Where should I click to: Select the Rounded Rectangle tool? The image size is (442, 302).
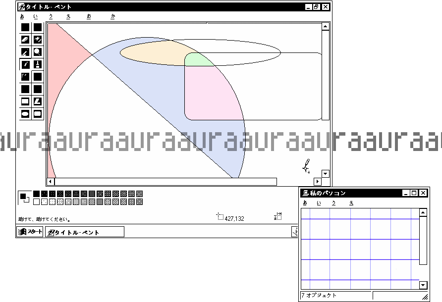point(38,114)
